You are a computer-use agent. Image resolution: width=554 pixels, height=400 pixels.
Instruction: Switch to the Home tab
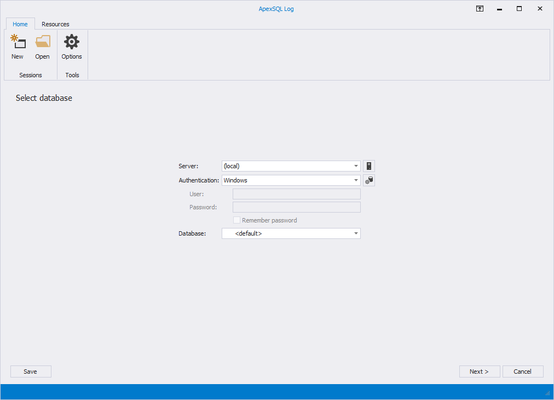coord(20,24)
